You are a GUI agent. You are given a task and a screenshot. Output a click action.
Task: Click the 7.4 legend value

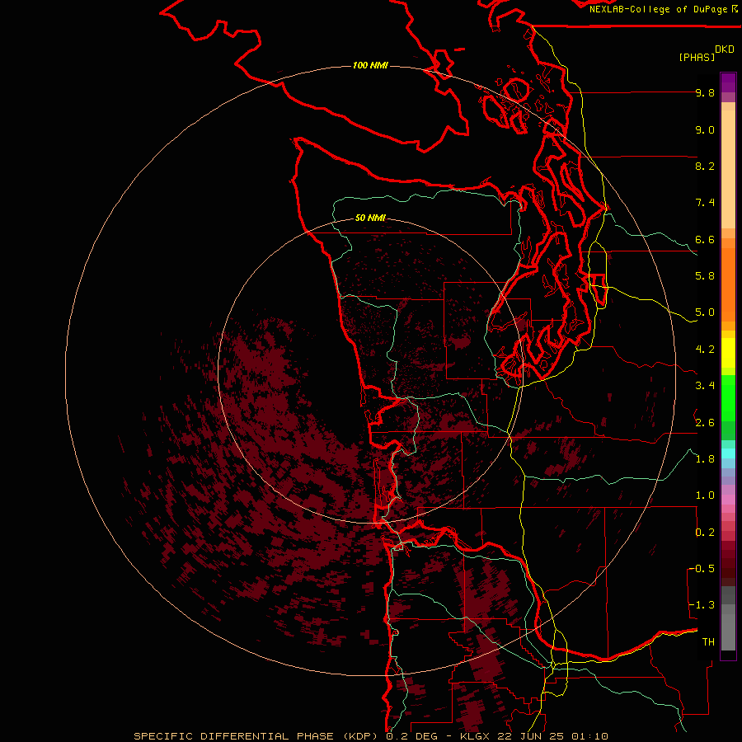click(705, 203)
